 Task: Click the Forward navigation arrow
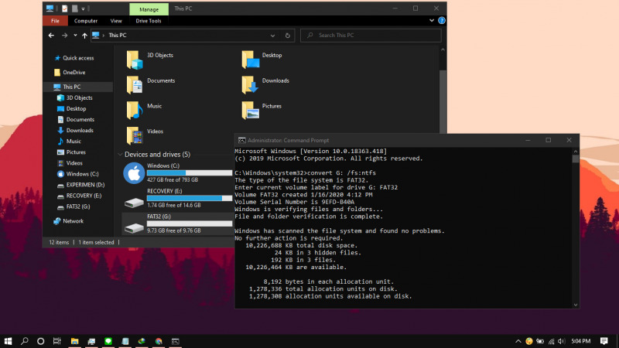[65, 36]
